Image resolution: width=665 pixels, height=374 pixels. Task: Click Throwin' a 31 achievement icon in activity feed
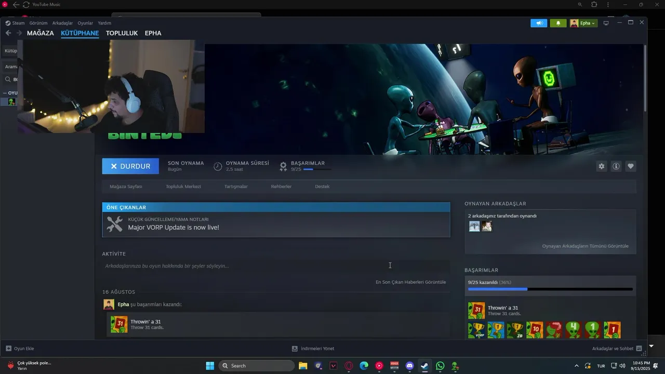click(119, 324)
